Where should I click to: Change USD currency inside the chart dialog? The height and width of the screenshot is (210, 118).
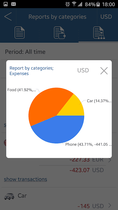83,70
